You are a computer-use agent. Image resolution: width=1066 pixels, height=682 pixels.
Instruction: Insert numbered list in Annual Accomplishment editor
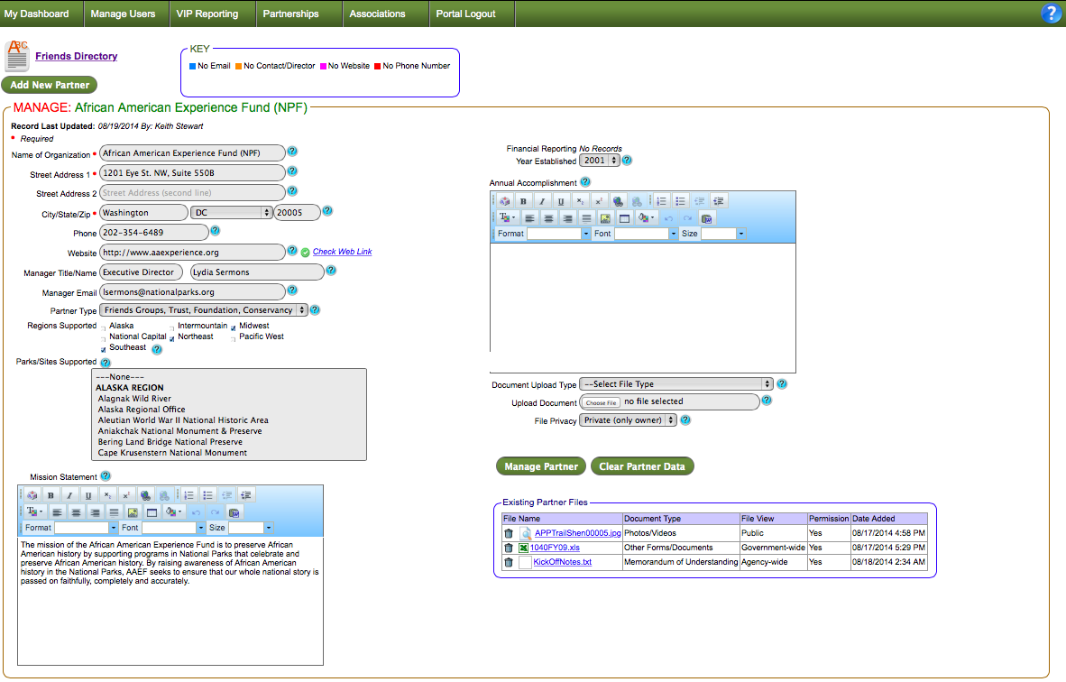[661, 201]
